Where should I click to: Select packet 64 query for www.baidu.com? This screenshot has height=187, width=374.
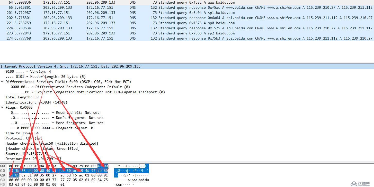187,2
